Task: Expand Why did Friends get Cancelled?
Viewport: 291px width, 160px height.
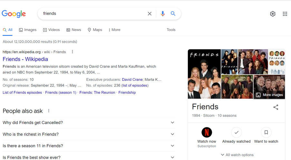Action: [x=89, y=123]
